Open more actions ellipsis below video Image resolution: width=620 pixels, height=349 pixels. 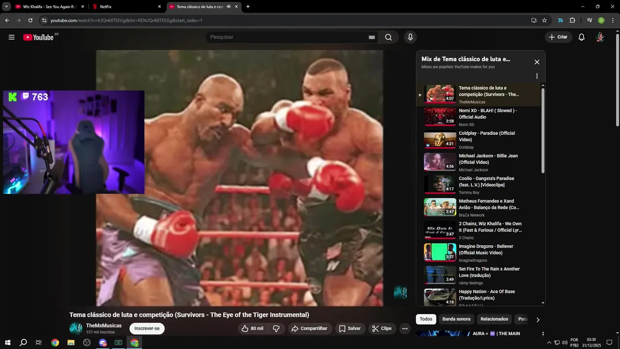[405, 329]
